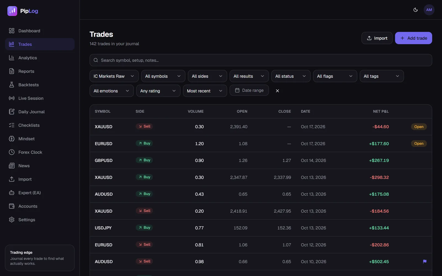Open the All symbols dropdown

tap(163, 76)
